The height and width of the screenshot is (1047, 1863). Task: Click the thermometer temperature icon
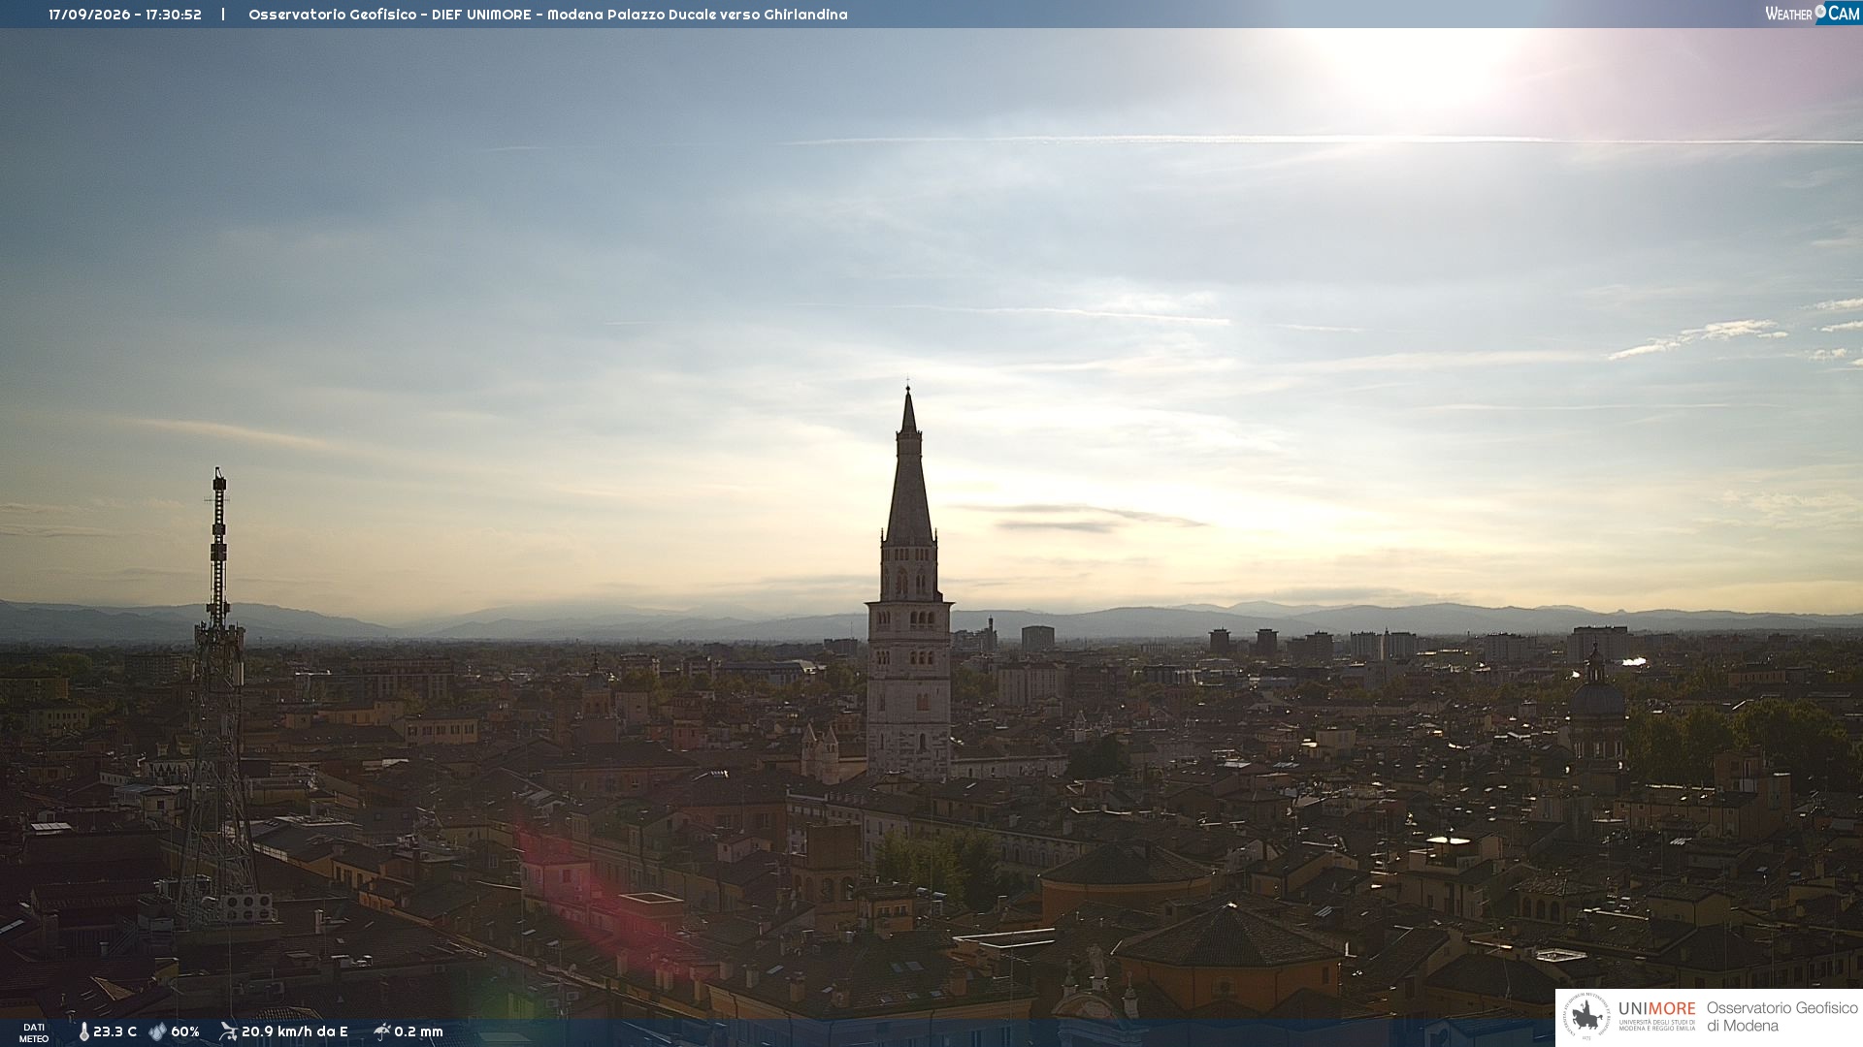pyautogui.click(x=83, y=1031)
